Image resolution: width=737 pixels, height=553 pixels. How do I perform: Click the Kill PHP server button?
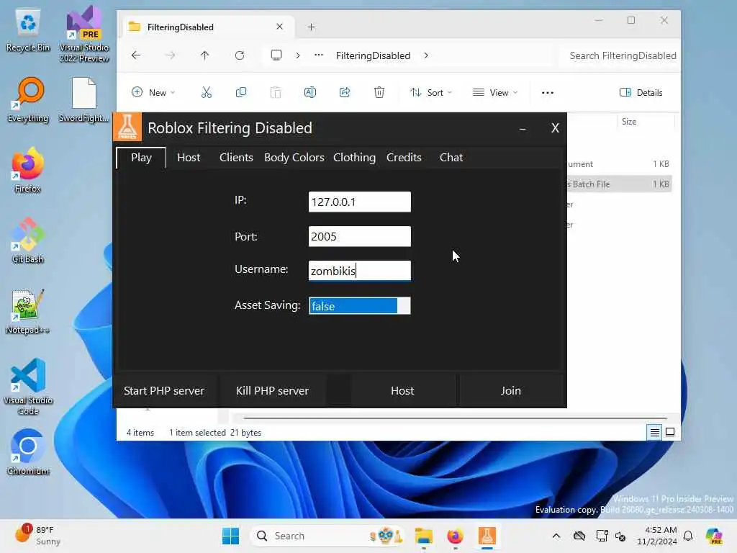[x=272, y=391]
